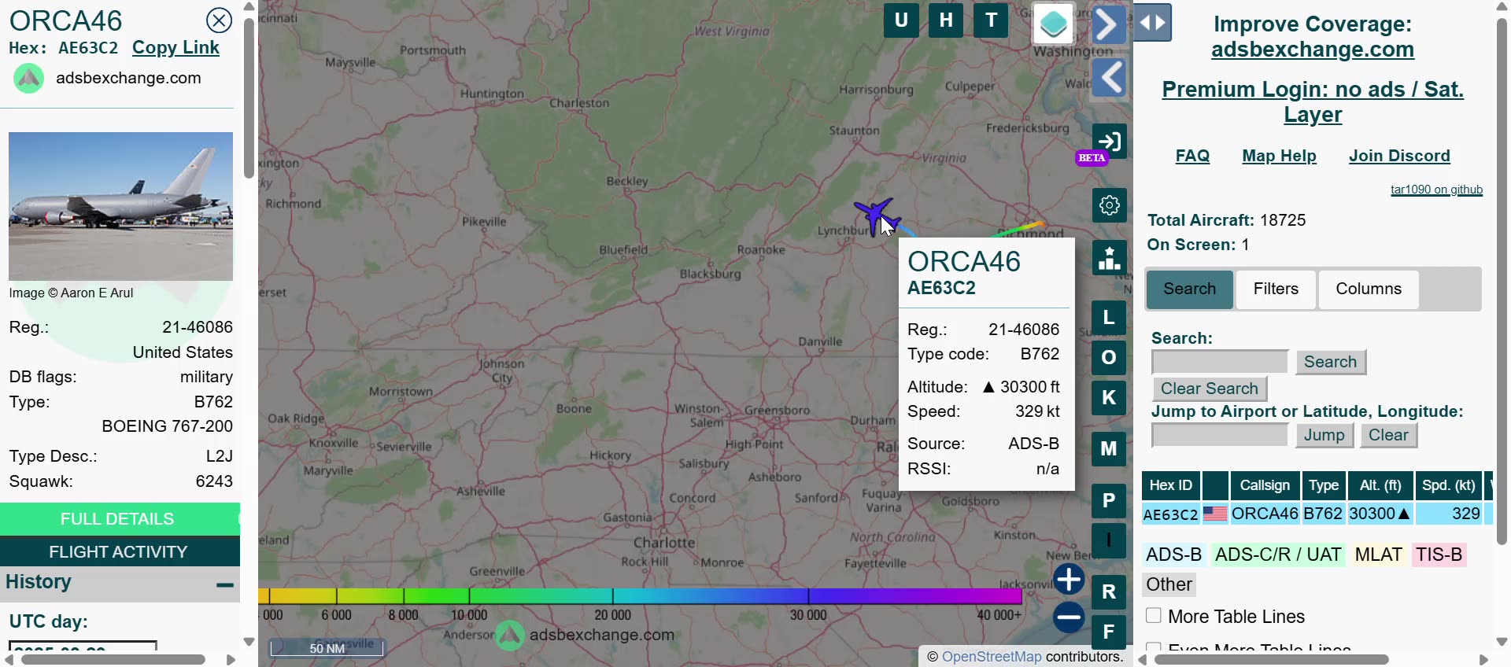Open map settings gear icon
This screenshot has height=667, width=1511.
pos(1110,205)
